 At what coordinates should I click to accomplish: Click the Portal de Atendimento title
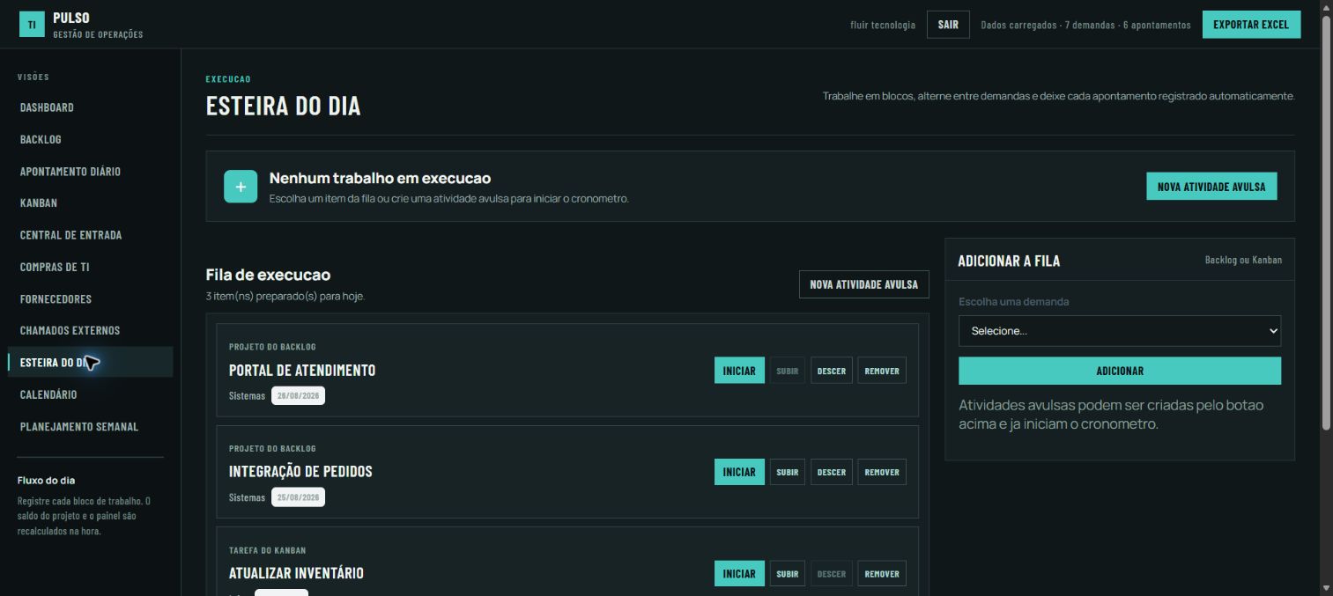pos(302,371)
